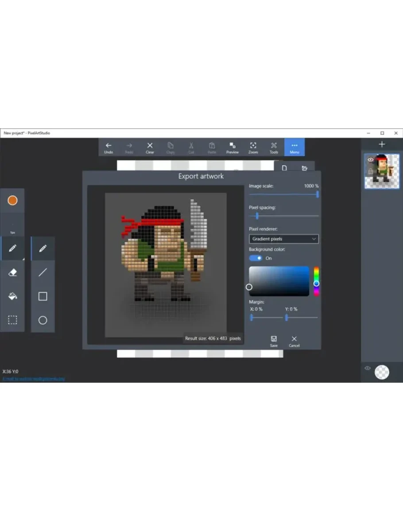The image size is (403, 511).
Task: Select the Eraser tool
Action: click(12, 273)
